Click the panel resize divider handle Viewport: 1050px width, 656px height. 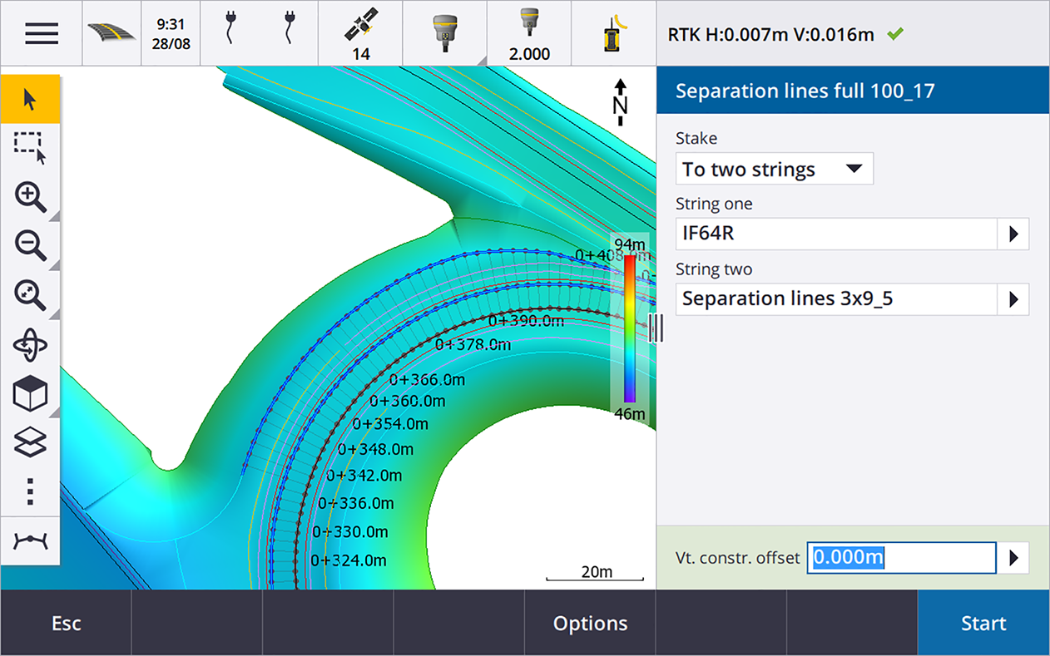tap(656, 328)
